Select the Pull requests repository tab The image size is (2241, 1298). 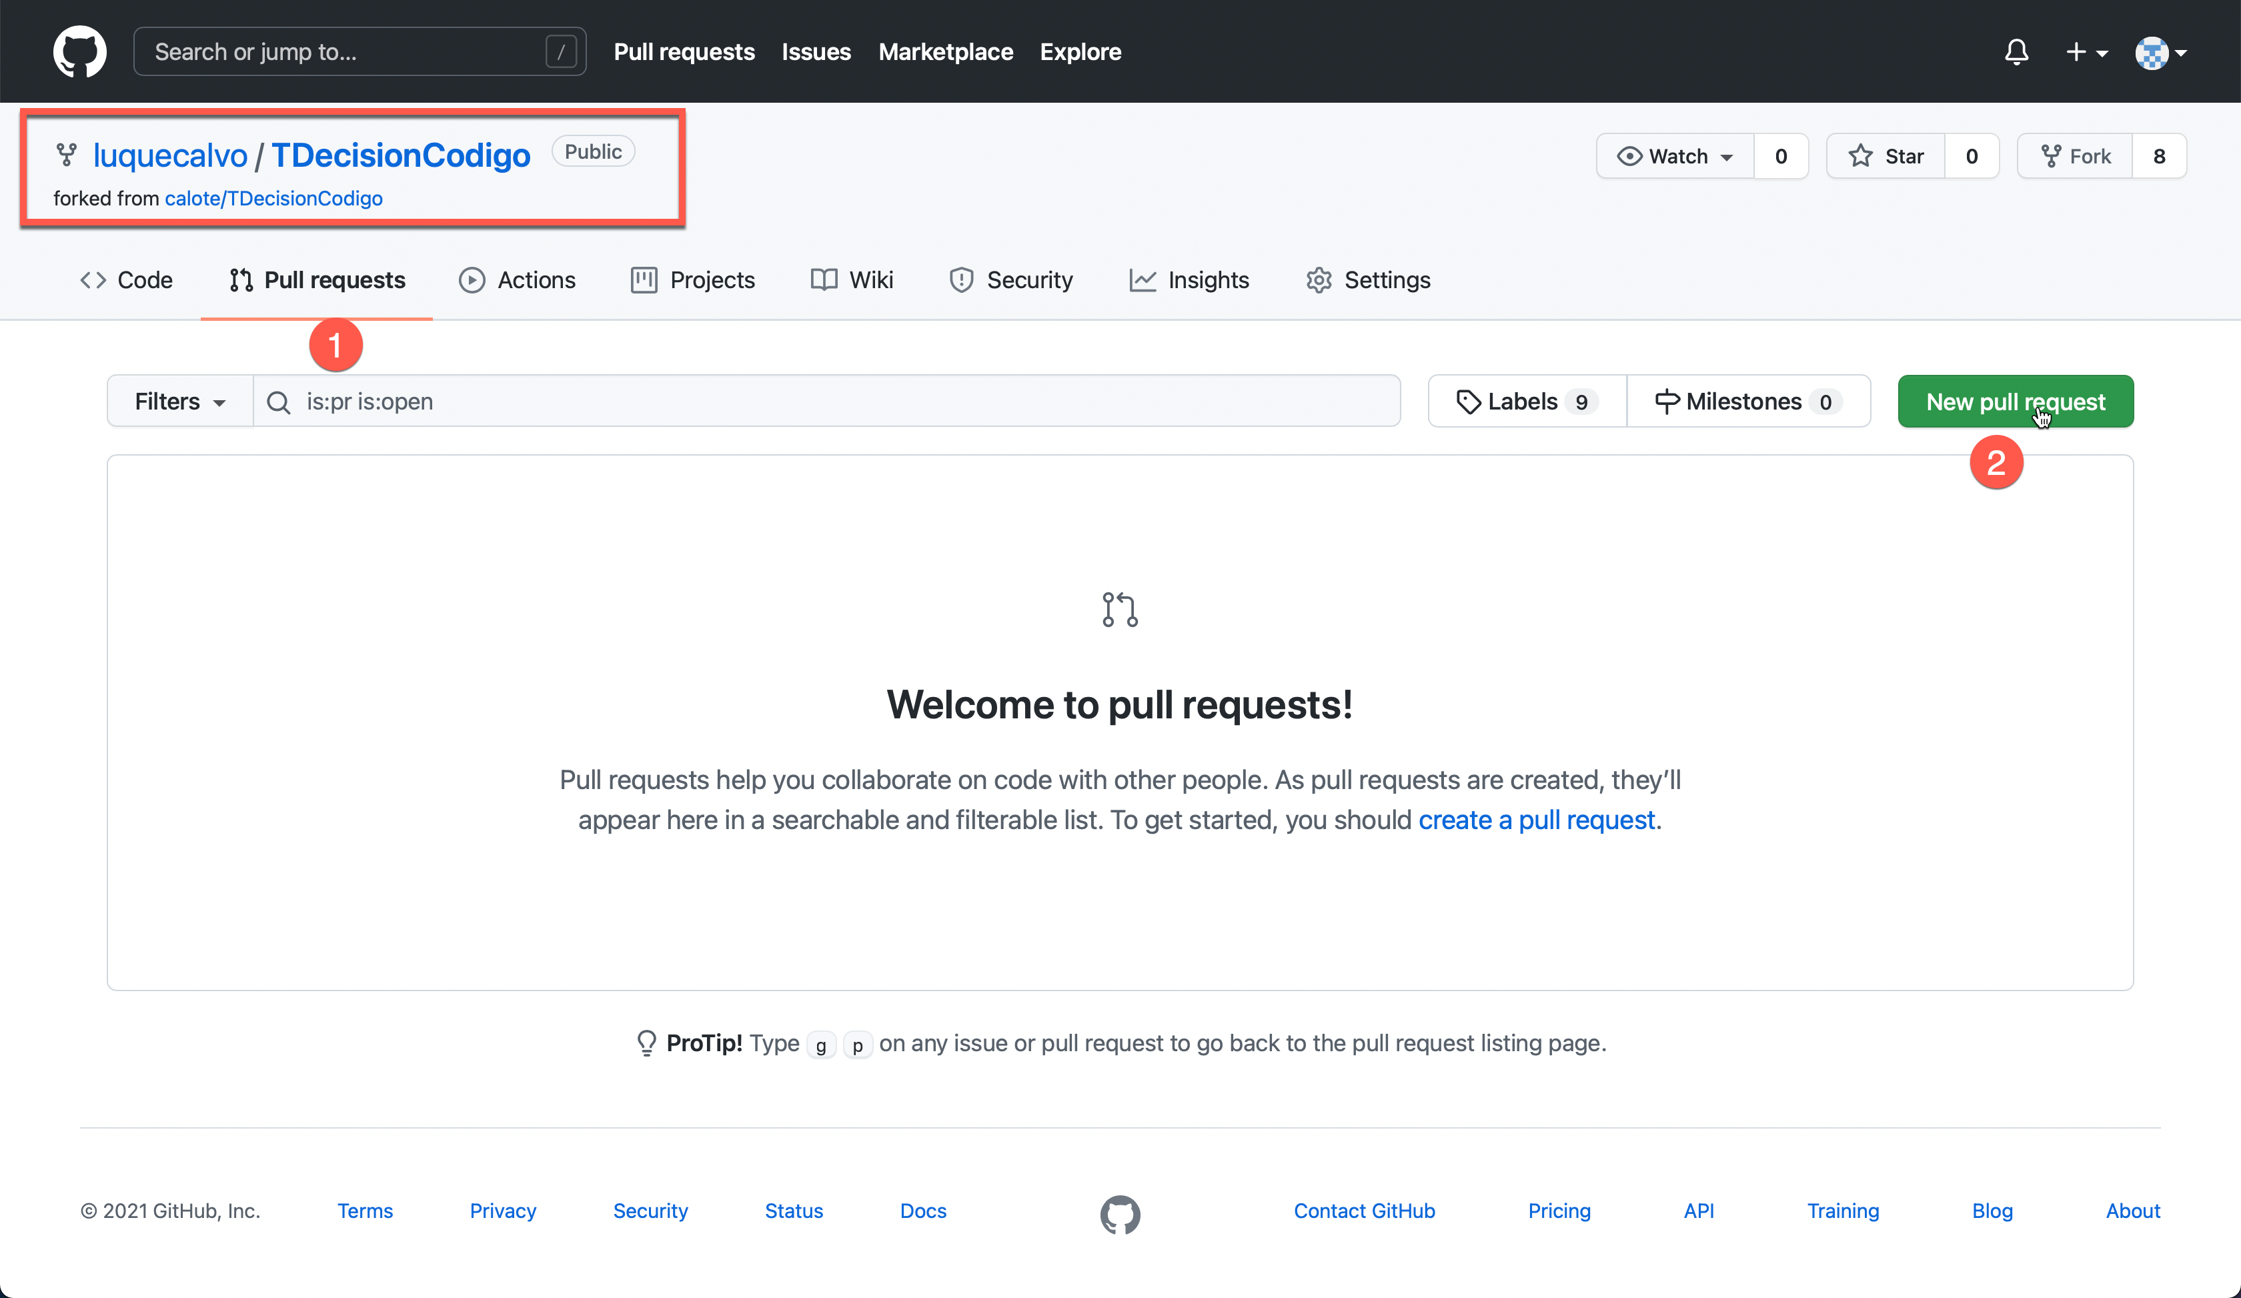[x=317, y=280]
